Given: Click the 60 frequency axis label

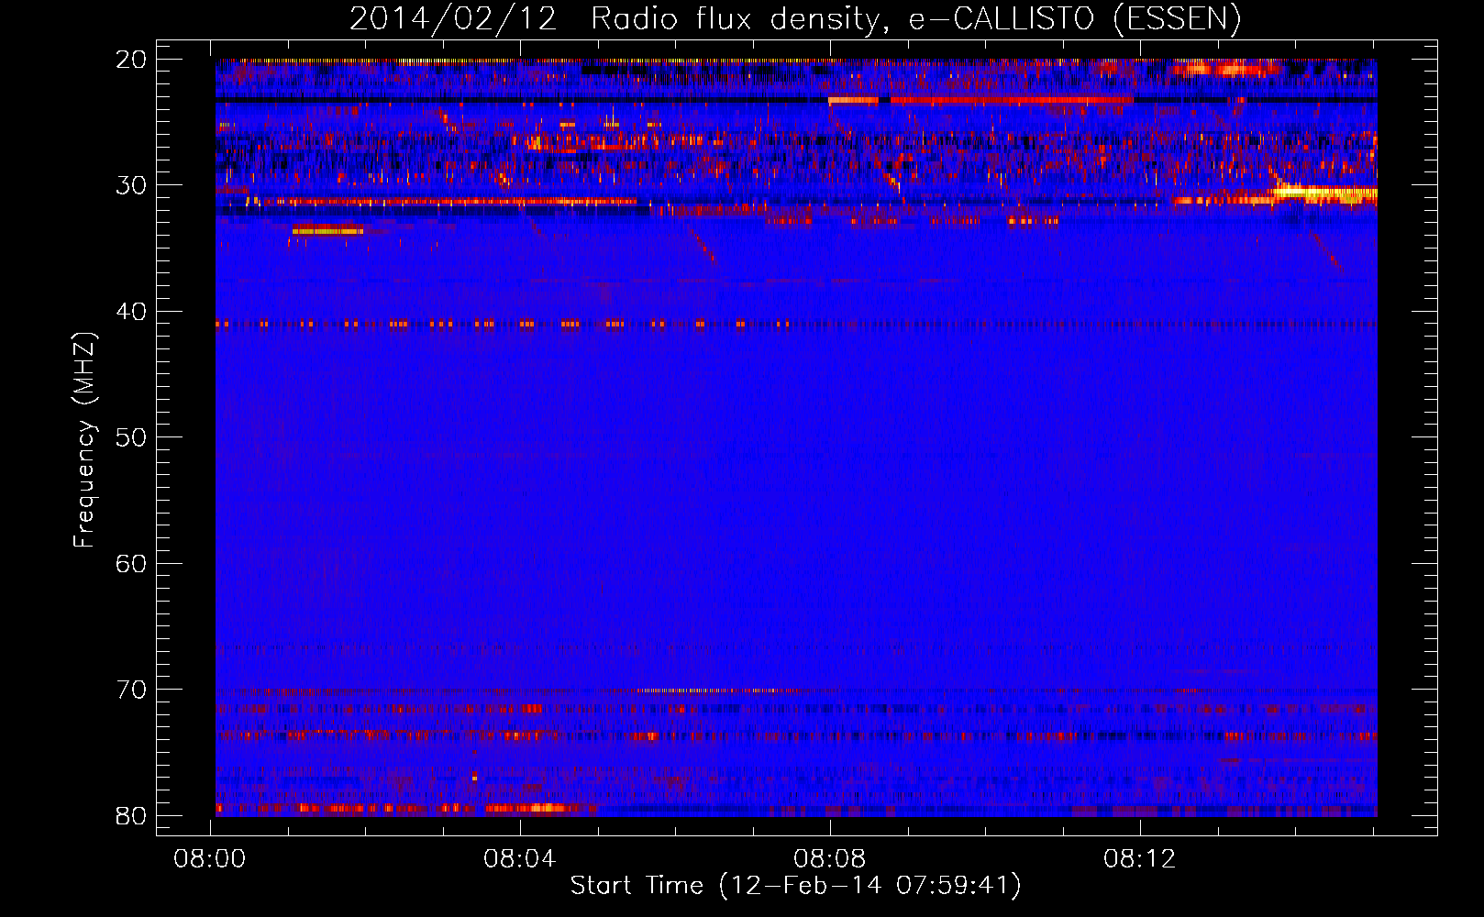Looking at the screenshot, I should (x=131, y=563).
